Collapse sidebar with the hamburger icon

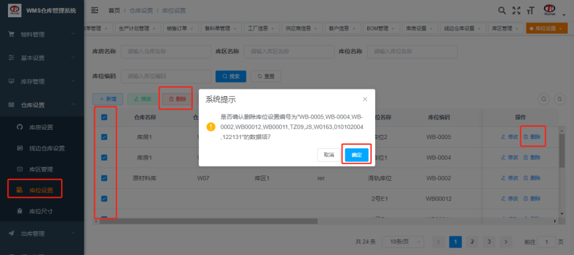(94, 10)
